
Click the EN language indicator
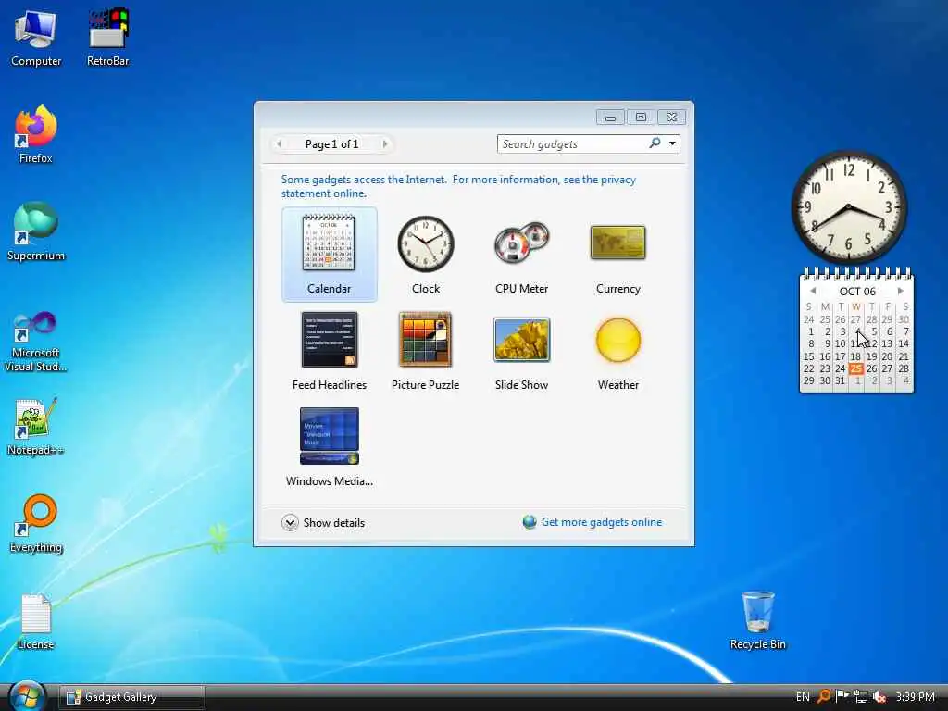tap(803, 696)
